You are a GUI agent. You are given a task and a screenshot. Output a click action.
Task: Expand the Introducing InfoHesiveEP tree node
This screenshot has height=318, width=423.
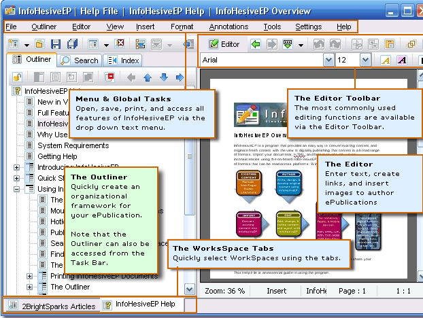coord(17,167)
